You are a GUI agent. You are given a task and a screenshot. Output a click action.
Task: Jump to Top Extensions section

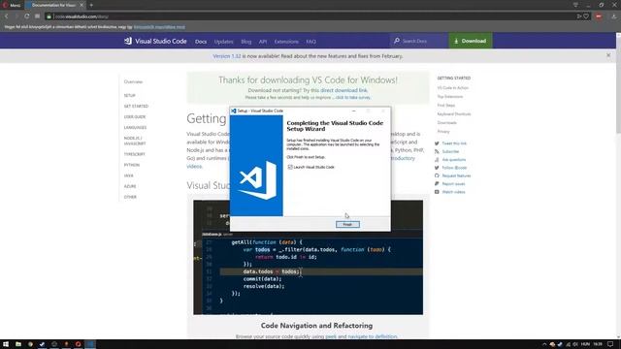coord(450,97)
